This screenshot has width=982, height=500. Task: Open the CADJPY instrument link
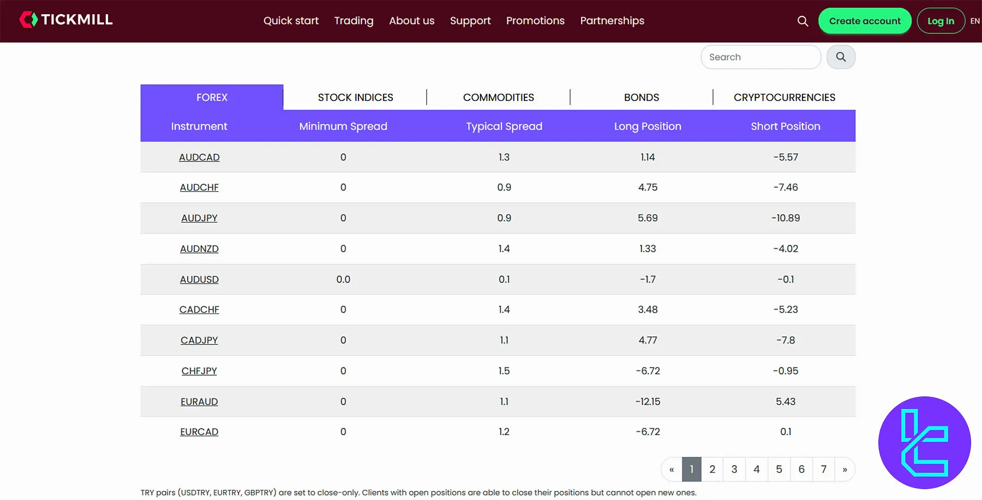coord(199,340)
